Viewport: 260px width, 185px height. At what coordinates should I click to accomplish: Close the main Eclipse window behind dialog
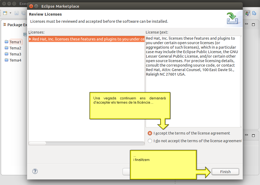pos(4,3)
